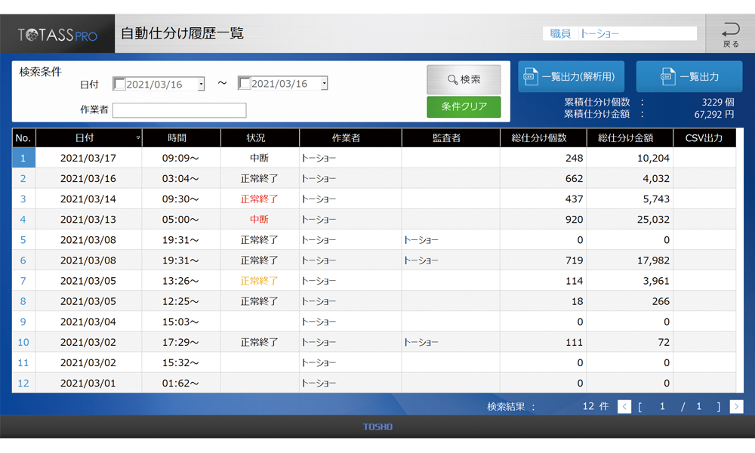Click the time 09:30～ cell
This screenshot has height=453, width=755.
[180, 199]
